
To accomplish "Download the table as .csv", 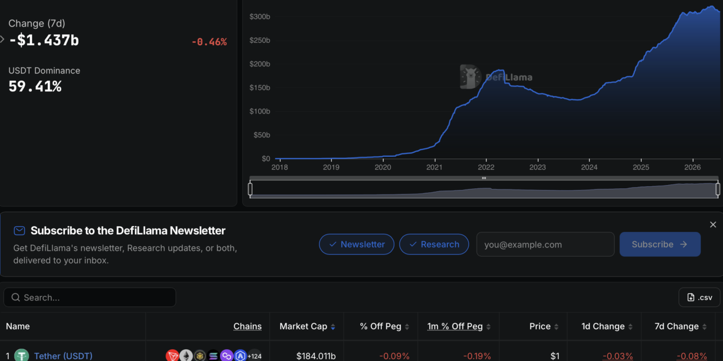I will pyautogui.click(x=699, y=297).
